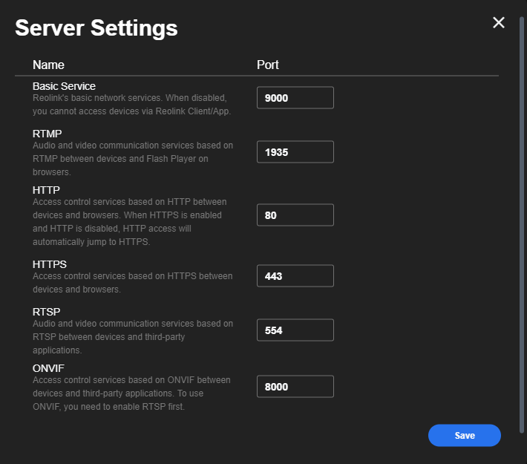The width and height of the screenshot is (527, 464).
Task: Click the ONVIF description about enabling RTSP first
Action: [x=132, y=393]
